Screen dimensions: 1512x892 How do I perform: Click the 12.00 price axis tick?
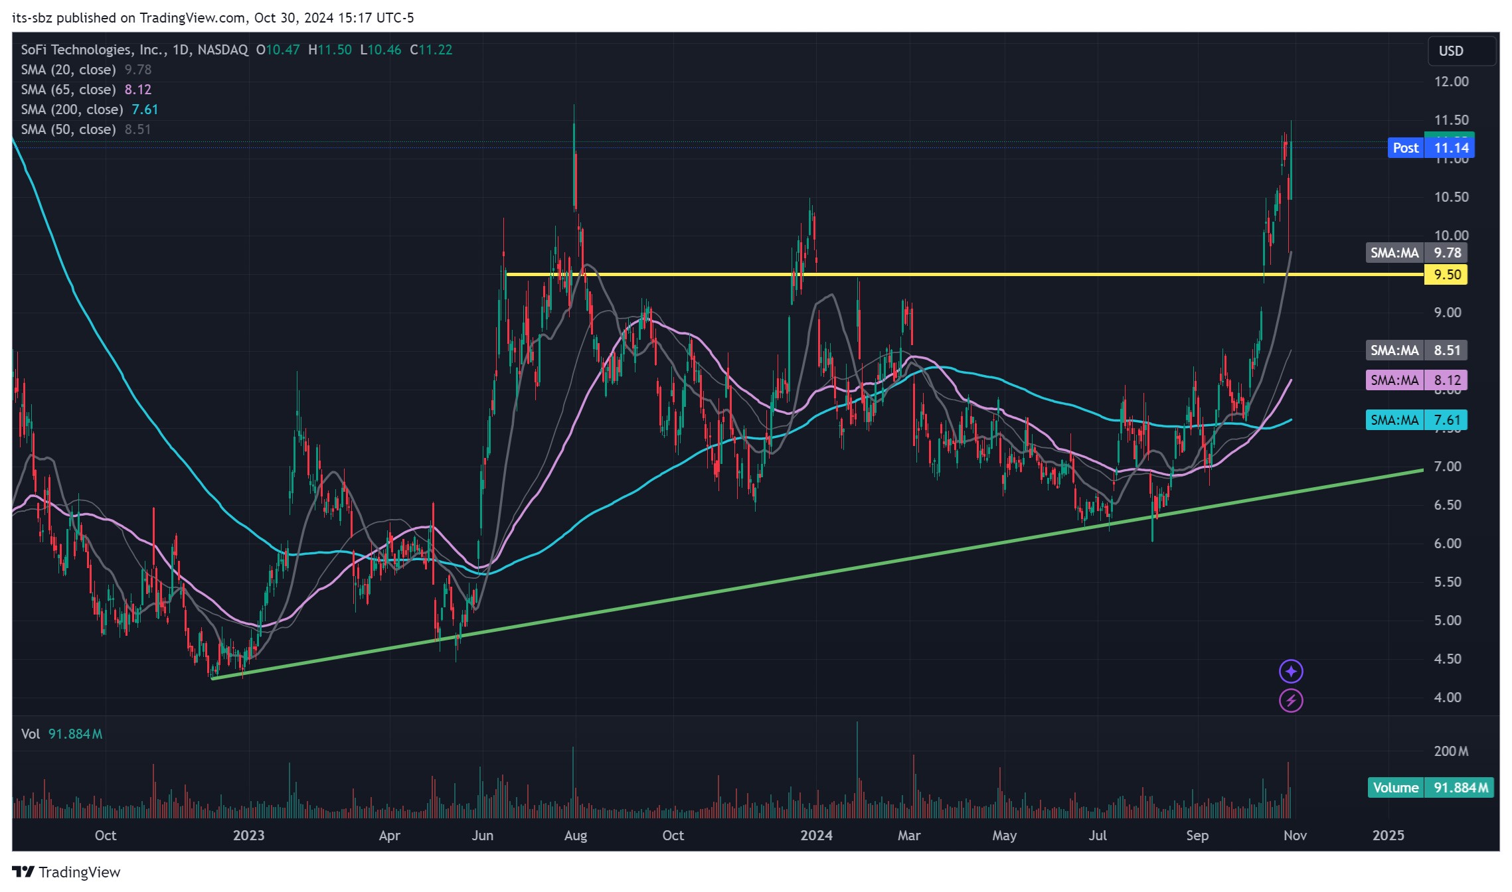[1452, 82]
